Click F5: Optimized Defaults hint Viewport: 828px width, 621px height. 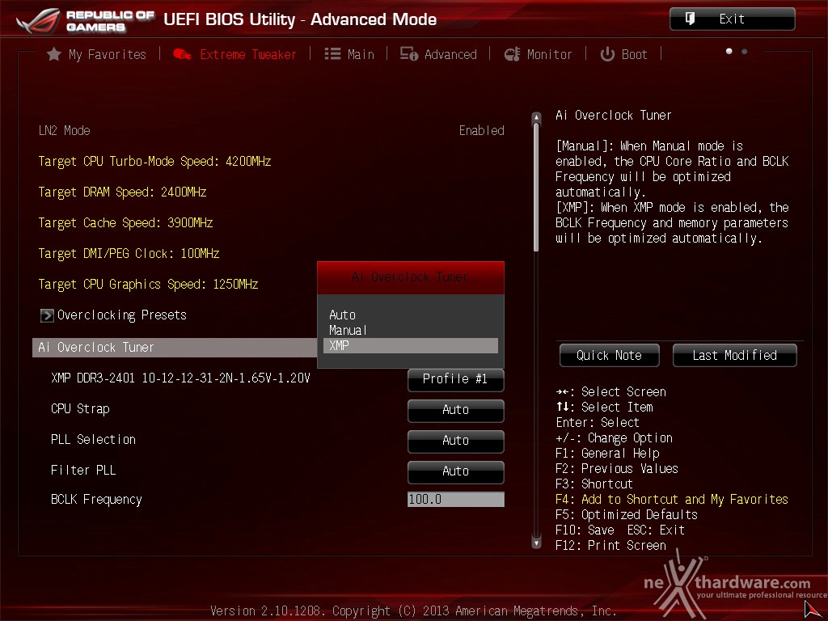click(627, 515)
